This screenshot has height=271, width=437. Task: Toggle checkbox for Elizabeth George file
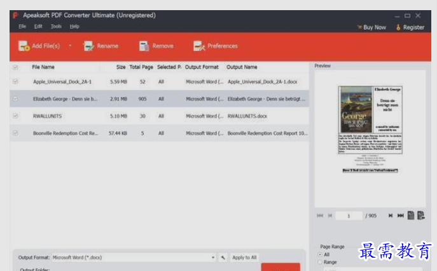point(15,98)
